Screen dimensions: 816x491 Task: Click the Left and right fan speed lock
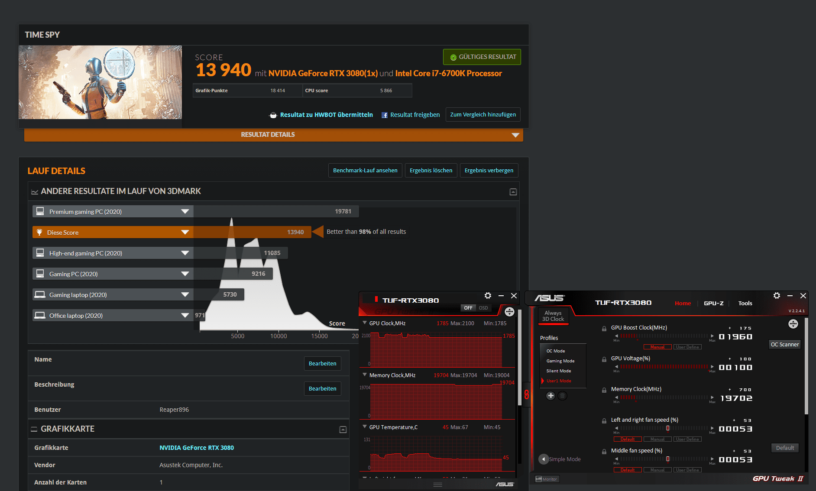[604, 421]
